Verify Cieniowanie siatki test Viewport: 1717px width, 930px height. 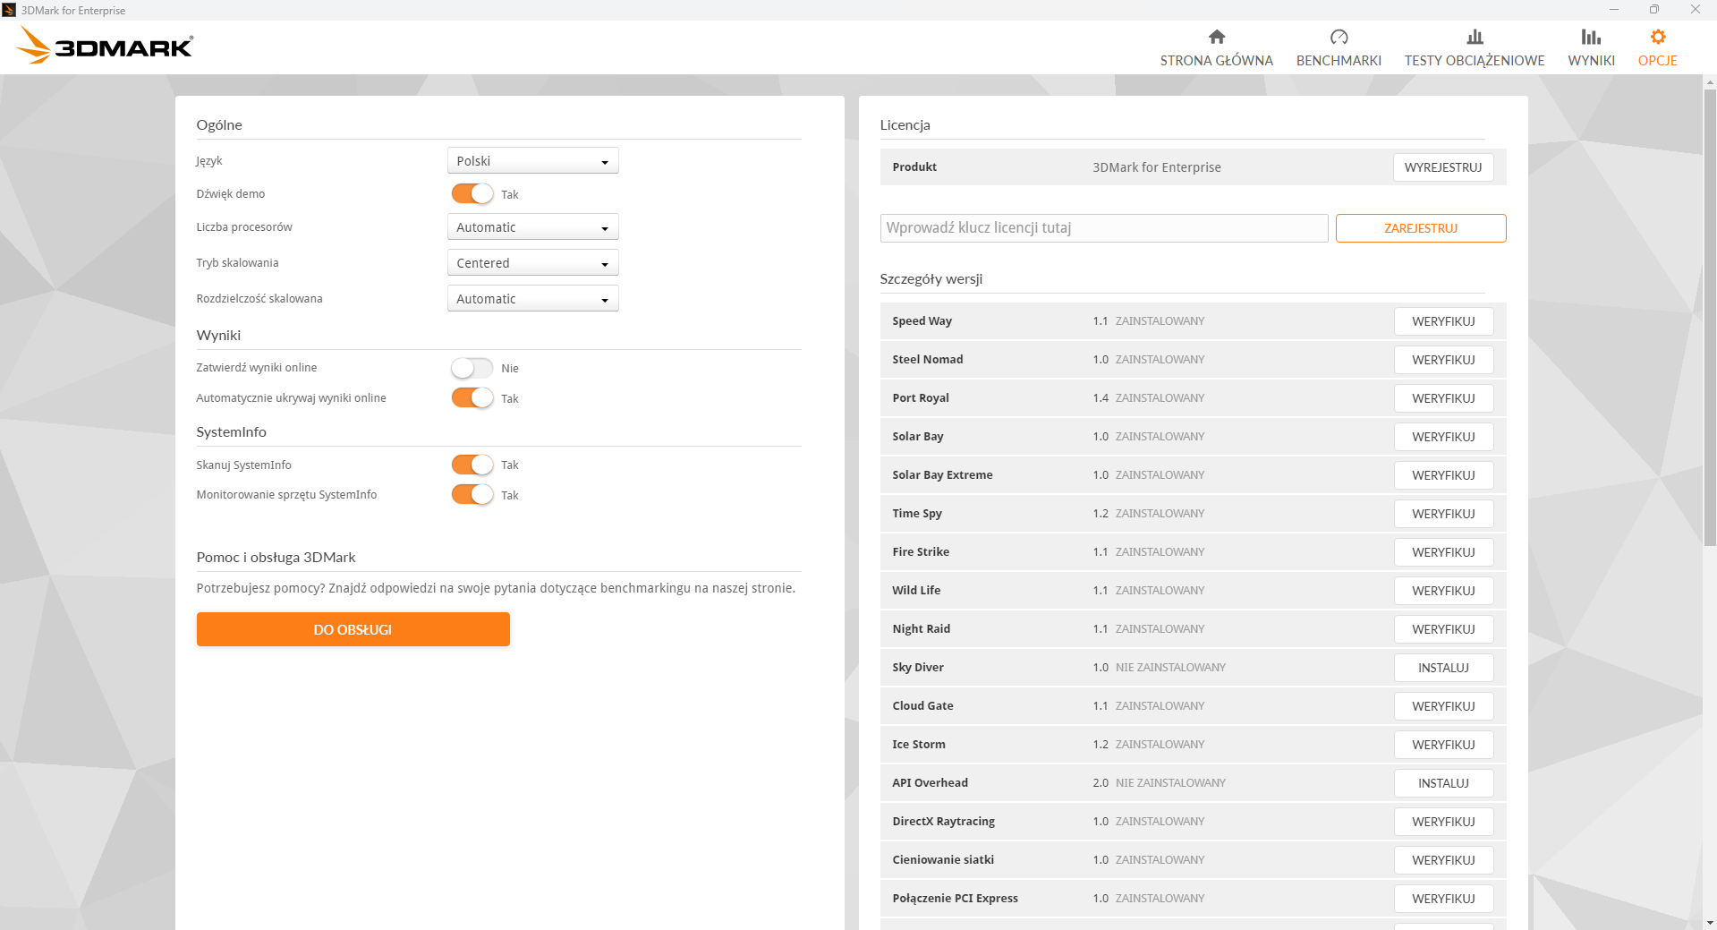1443,860
